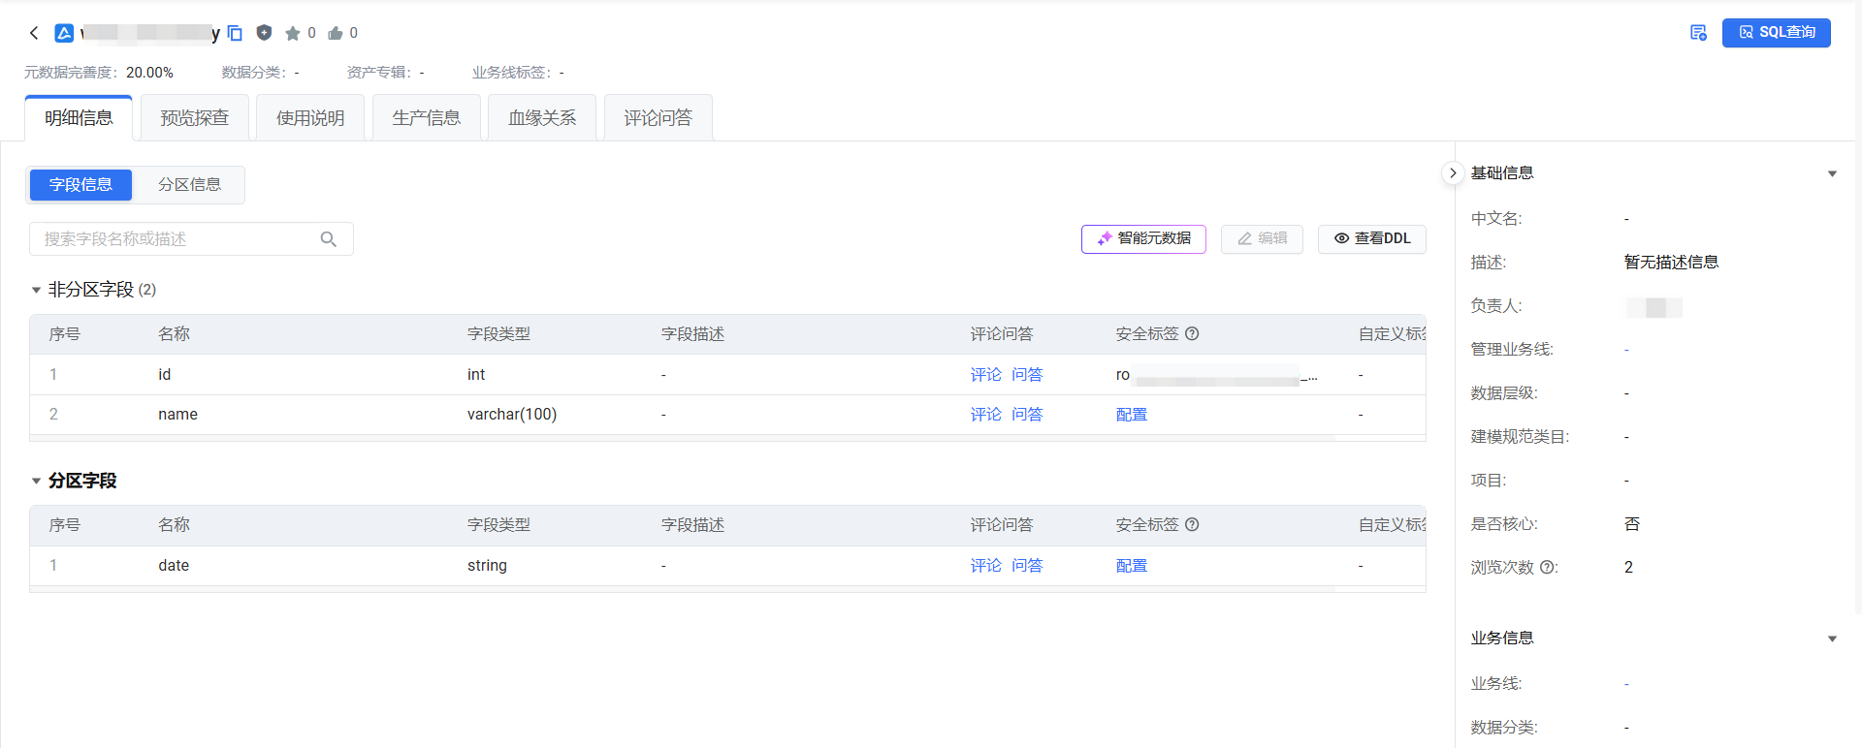This screenshot has height=748, width=1862.
Task: Click 查看DDL eye button
Action: coord(1371,238)
